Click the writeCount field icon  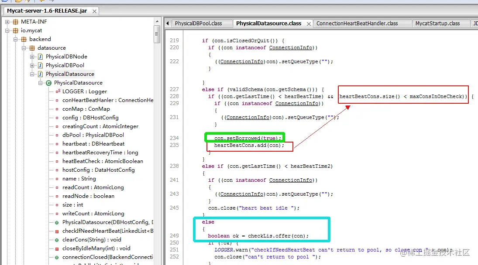coord(57,214)
